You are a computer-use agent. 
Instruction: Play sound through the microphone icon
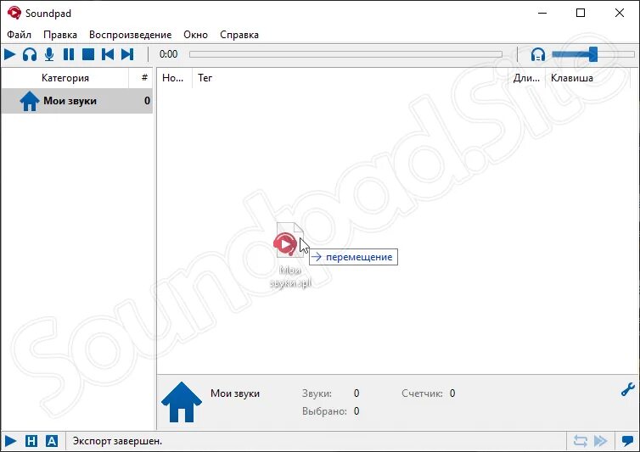click(x=49, y=54)
